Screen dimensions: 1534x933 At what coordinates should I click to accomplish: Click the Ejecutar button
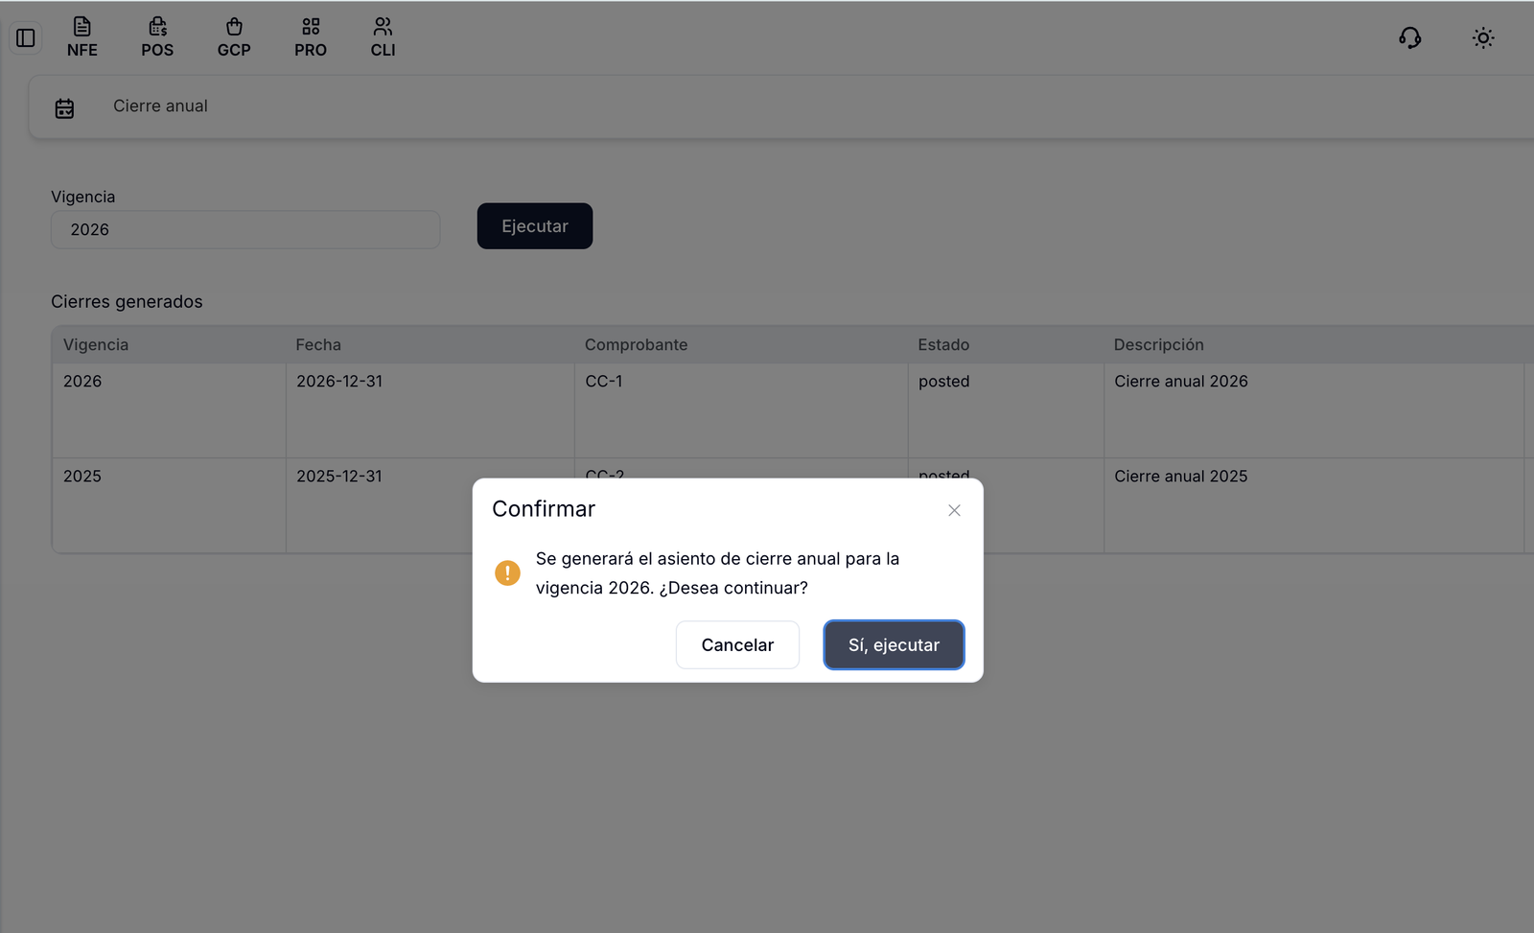pos(535,226)
